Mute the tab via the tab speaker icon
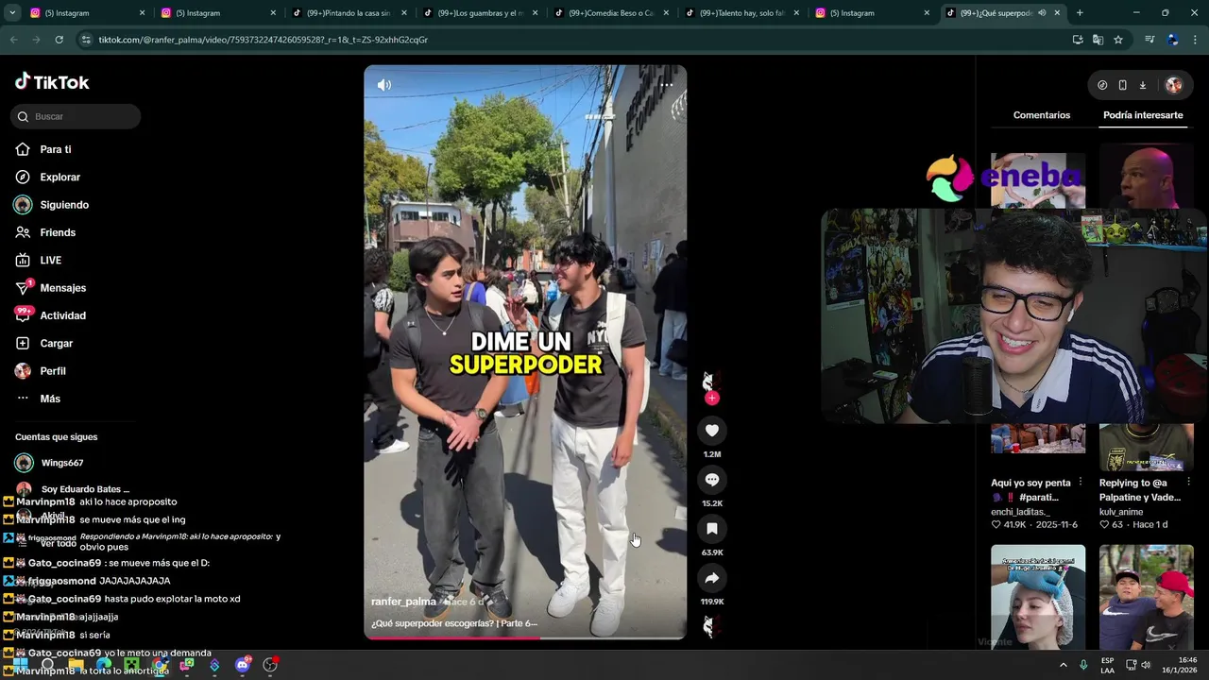Viewport: 1209px width, 680px height. coord(1042,13)
